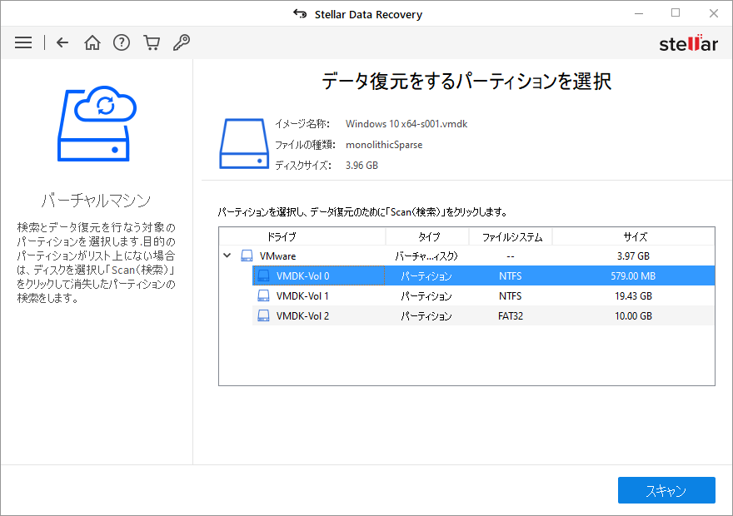Click VMDK-Vol 2 drive icon
This screenshot has width=733, height=516.
(x=264, y=316)
